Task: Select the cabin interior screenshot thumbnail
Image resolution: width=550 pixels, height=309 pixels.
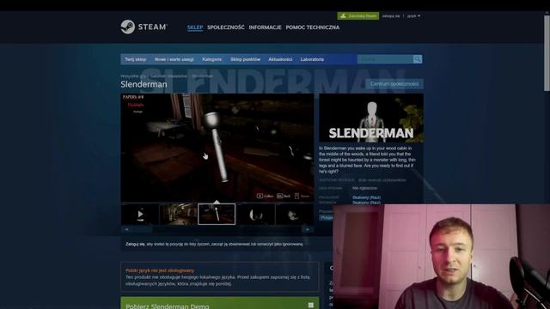Action: pos(178,214)
